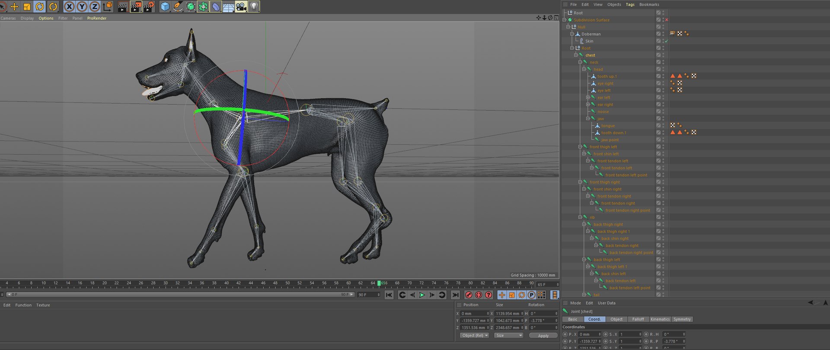Image resolution: width=830 pixels, height=350 pixels.
Task: Toggle layer box on neck row
Action: coord(658,62)
